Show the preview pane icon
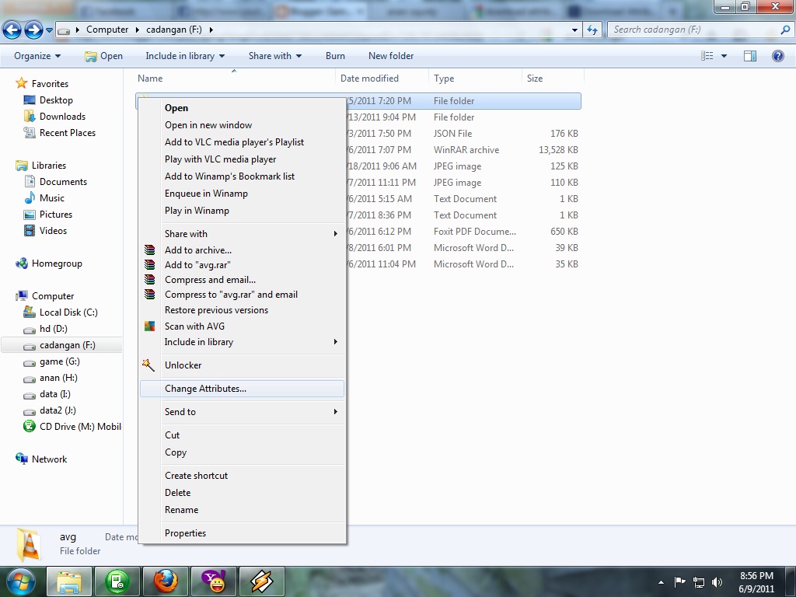This screenshot has width=796, height=597. tap(750, 56)
